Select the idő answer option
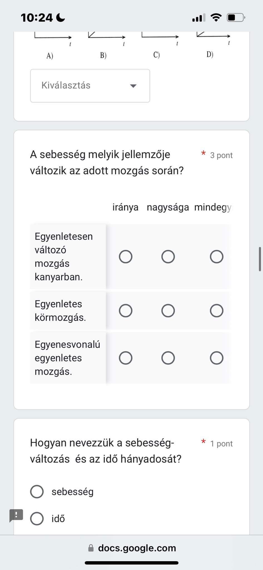Image resolution: width=263 pixels, height=570 pixels. 37,519
